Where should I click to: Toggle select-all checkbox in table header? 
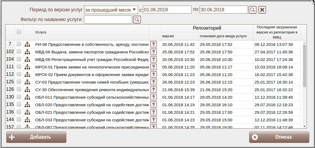pos(19,32)
